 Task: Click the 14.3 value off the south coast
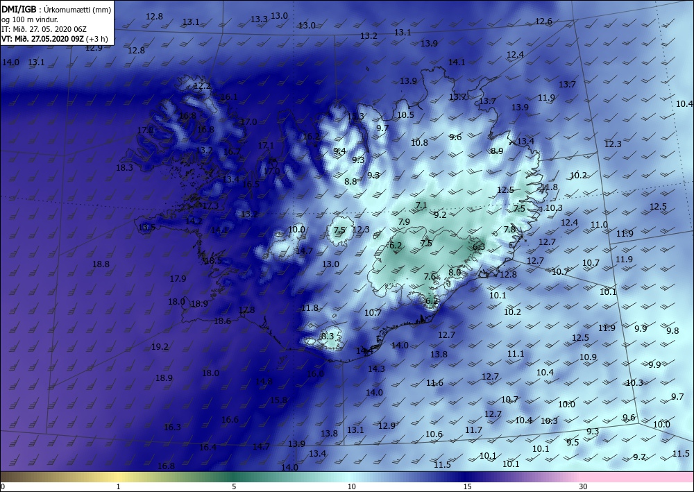(376, 369)
